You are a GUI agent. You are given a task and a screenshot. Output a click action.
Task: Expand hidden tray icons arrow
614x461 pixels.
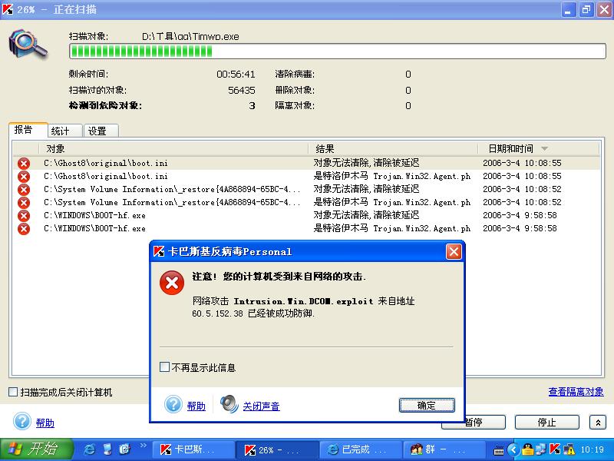tap(513, 449)
